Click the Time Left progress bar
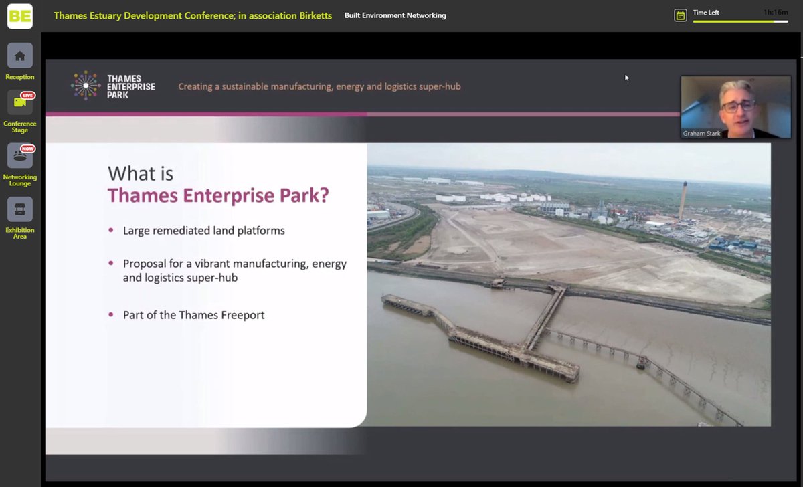Screen dimensions: 803x487 742,21
